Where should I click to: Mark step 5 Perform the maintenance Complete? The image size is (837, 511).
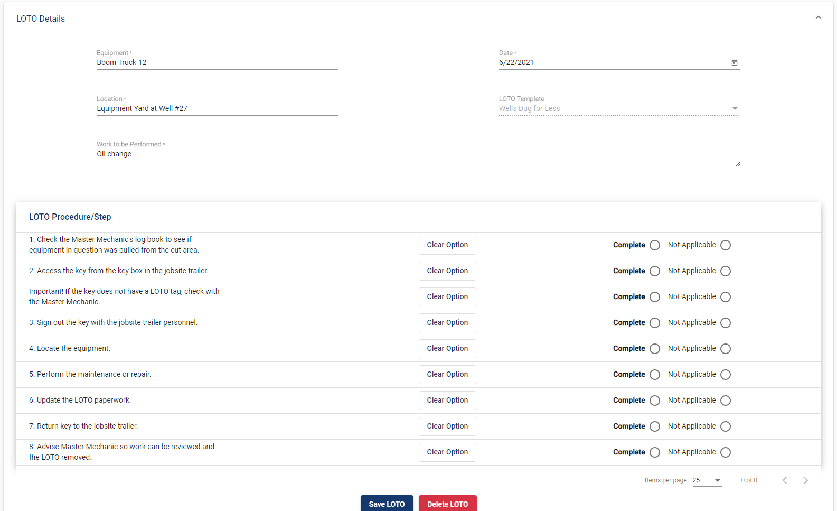pos(655,375)
